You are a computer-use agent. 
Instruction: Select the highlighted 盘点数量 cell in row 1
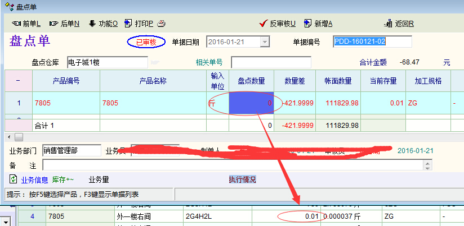tap(251, 103)
